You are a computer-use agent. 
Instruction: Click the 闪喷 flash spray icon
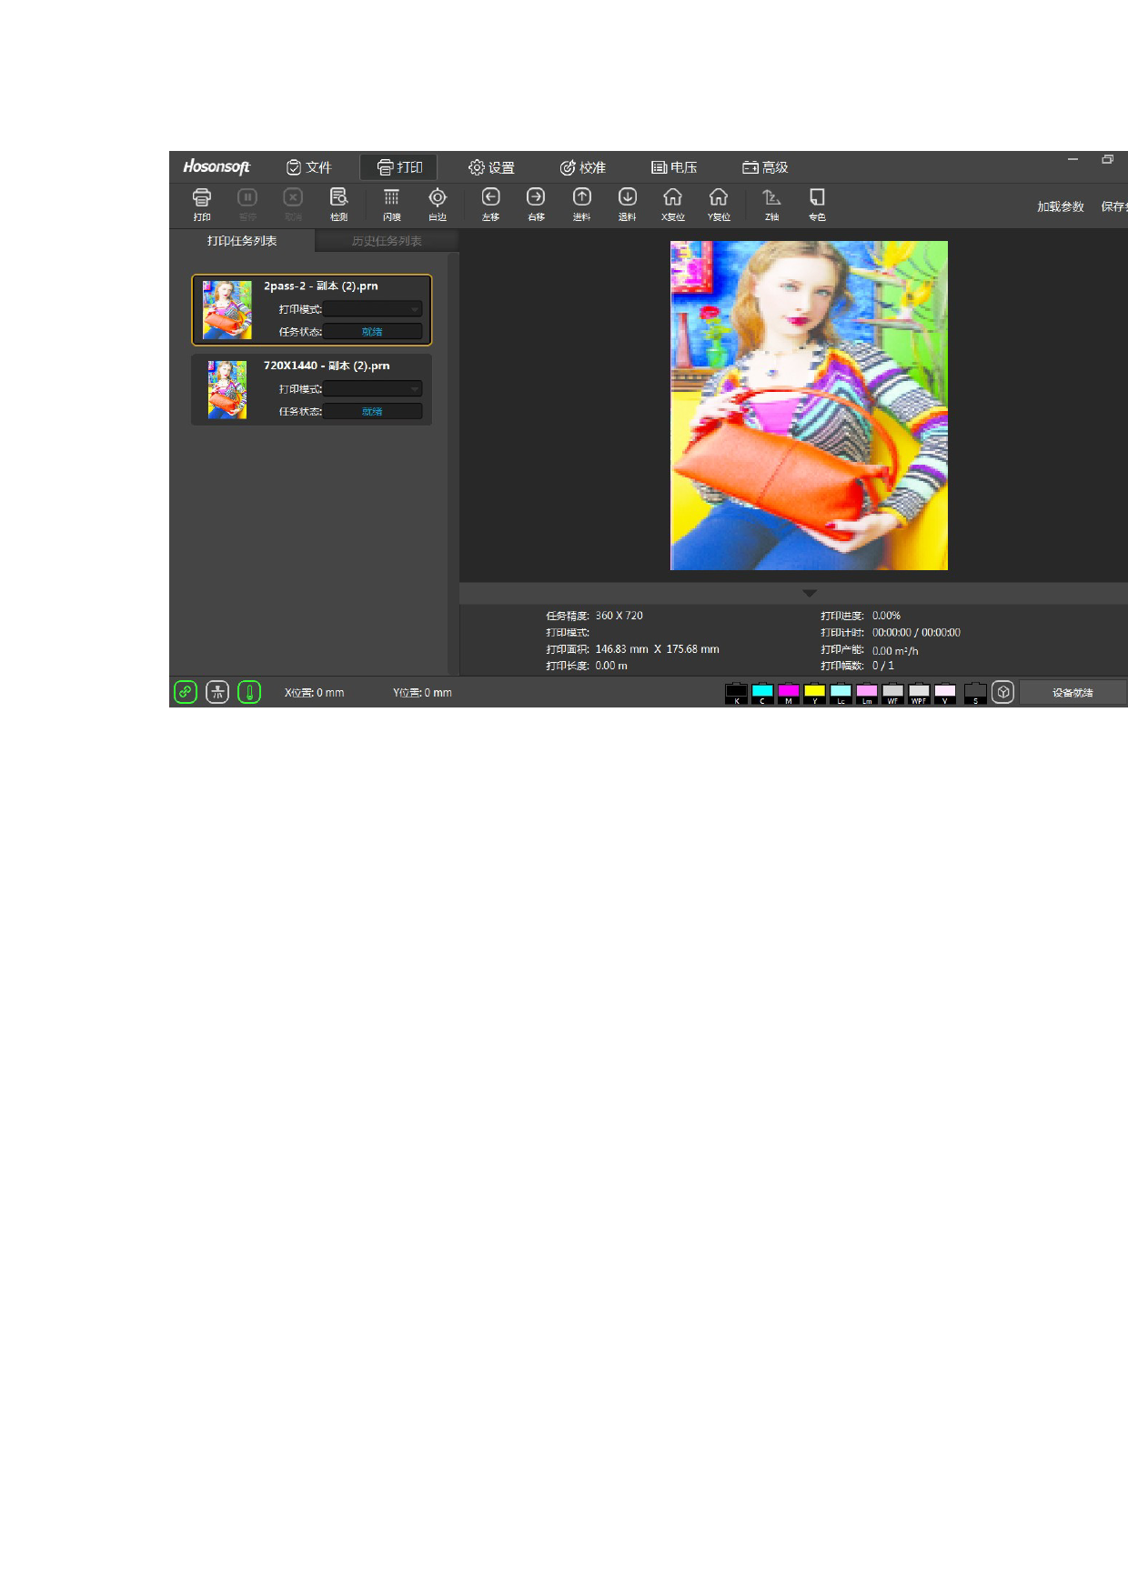(391, 204)
